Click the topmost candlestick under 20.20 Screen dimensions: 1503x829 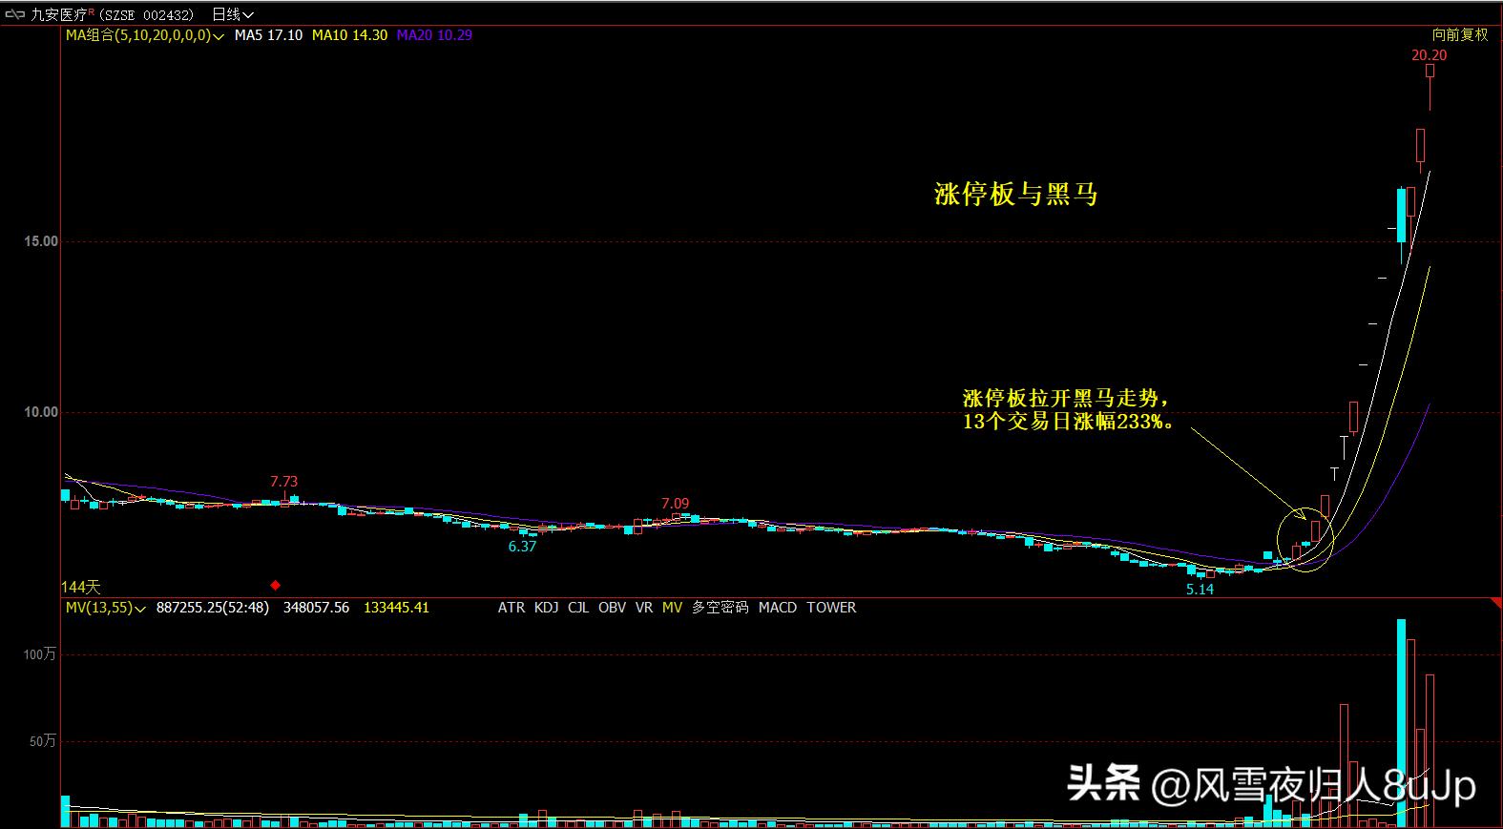[1430, 86]
